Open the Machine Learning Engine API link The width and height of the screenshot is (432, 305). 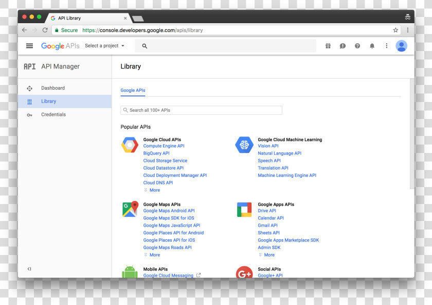pyautogui.click(x=287, y=176)
